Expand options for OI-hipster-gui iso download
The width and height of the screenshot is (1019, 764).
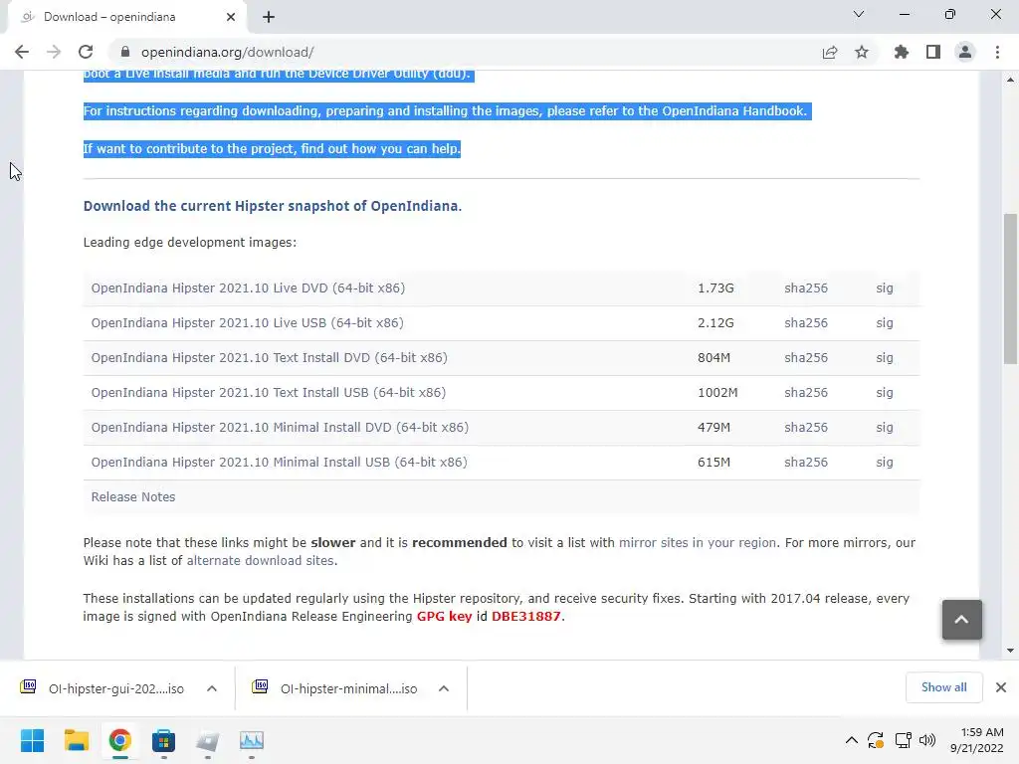212,688
